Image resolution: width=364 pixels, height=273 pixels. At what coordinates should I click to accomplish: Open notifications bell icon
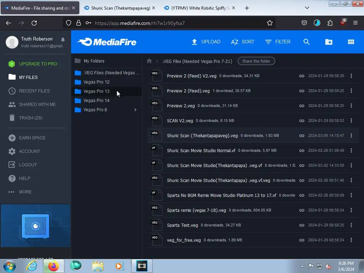63,39
